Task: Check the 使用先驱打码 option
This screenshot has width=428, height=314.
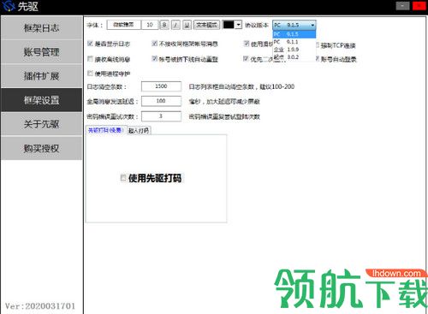Action: tap(123, 178)
